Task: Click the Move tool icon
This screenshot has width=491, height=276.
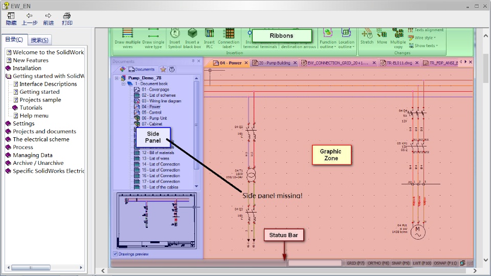Action: click(x=382, y=33)
